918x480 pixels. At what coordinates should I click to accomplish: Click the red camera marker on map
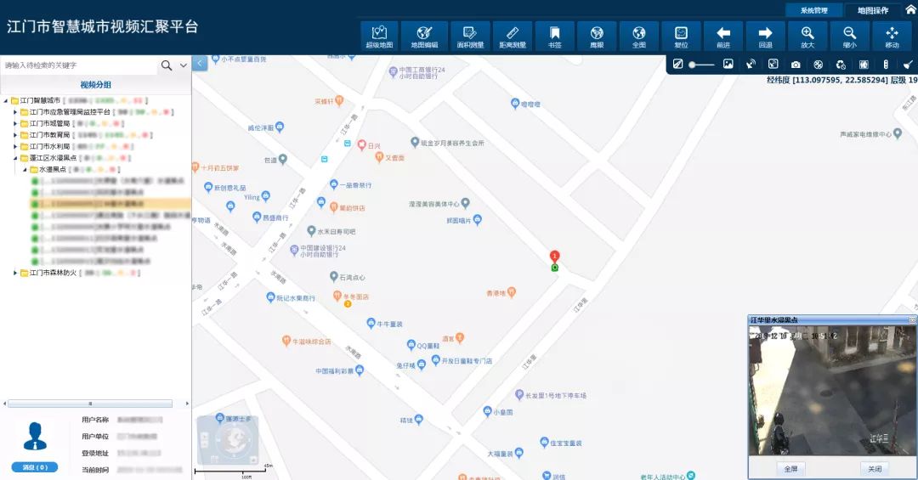pos(555,257)
